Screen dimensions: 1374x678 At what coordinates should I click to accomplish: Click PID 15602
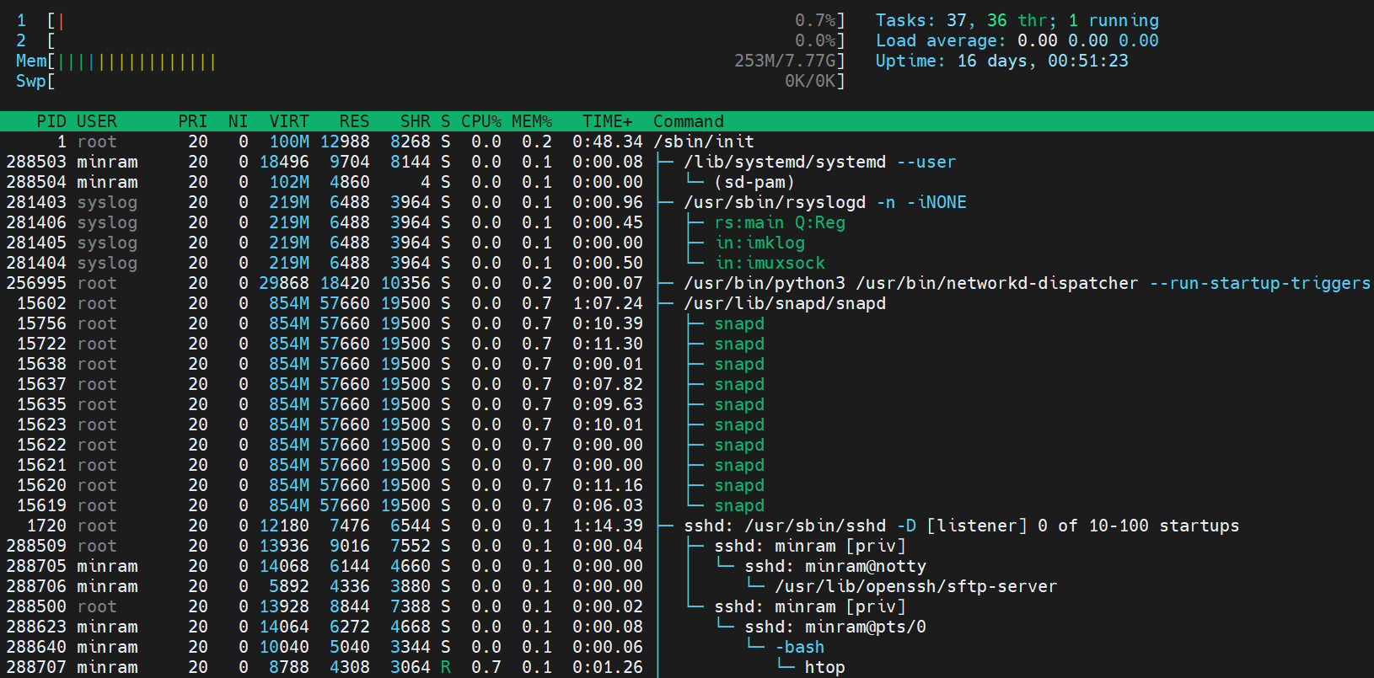click(x=41, y=303)
